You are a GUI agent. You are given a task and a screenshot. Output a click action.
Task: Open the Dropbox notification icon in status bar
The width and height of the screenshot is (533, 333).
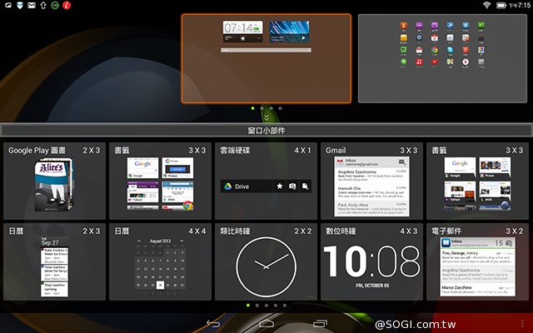pos(20,6)
